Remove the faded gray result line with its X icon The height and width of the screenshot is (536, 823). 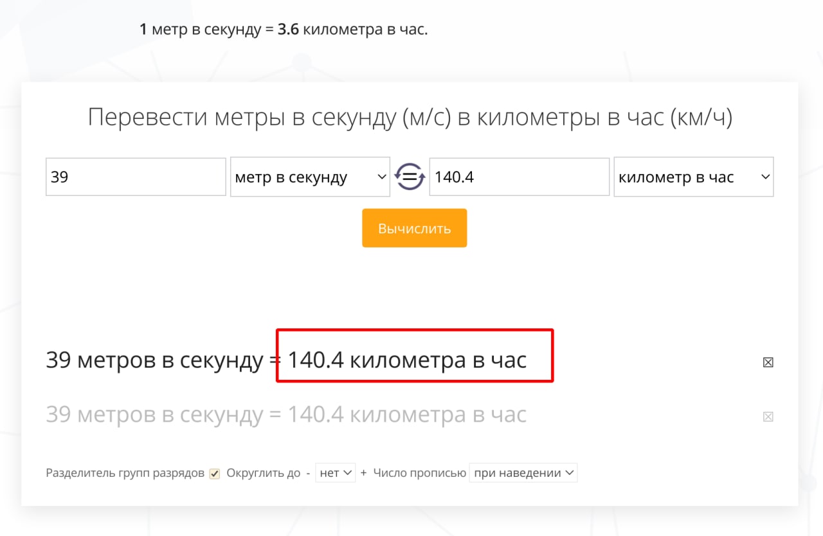tap(768, 416)
